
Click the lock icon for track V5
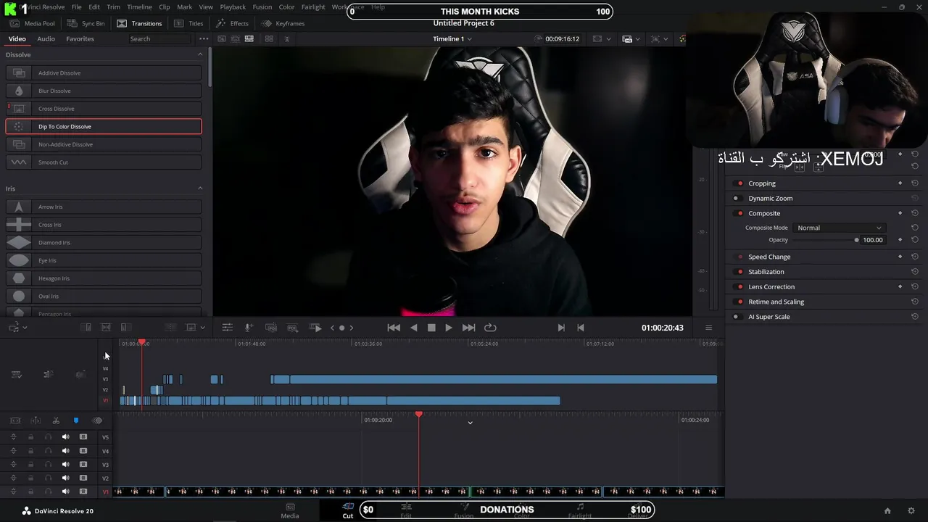pyautogui.click(x=30, y=437)
